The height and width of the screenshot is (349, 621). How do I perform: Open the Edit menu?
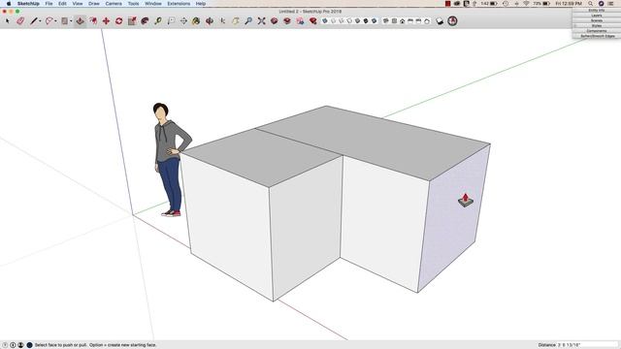[x=62, y=4]
